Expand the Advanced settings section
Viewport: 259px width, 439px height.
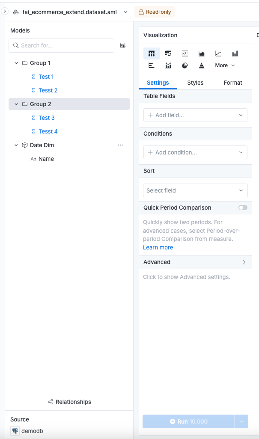pyautogui.click(x=195, y=262)
